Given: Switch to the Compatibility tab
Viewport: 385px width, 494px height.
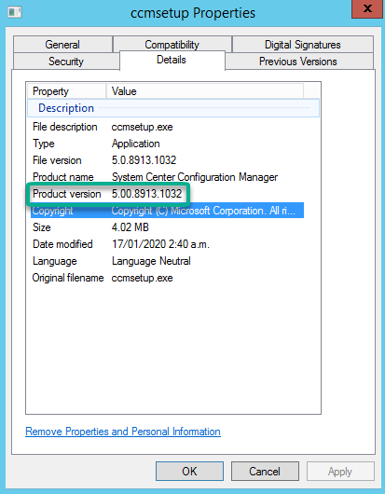Looking at the screenshot, I should click(172, 44).
